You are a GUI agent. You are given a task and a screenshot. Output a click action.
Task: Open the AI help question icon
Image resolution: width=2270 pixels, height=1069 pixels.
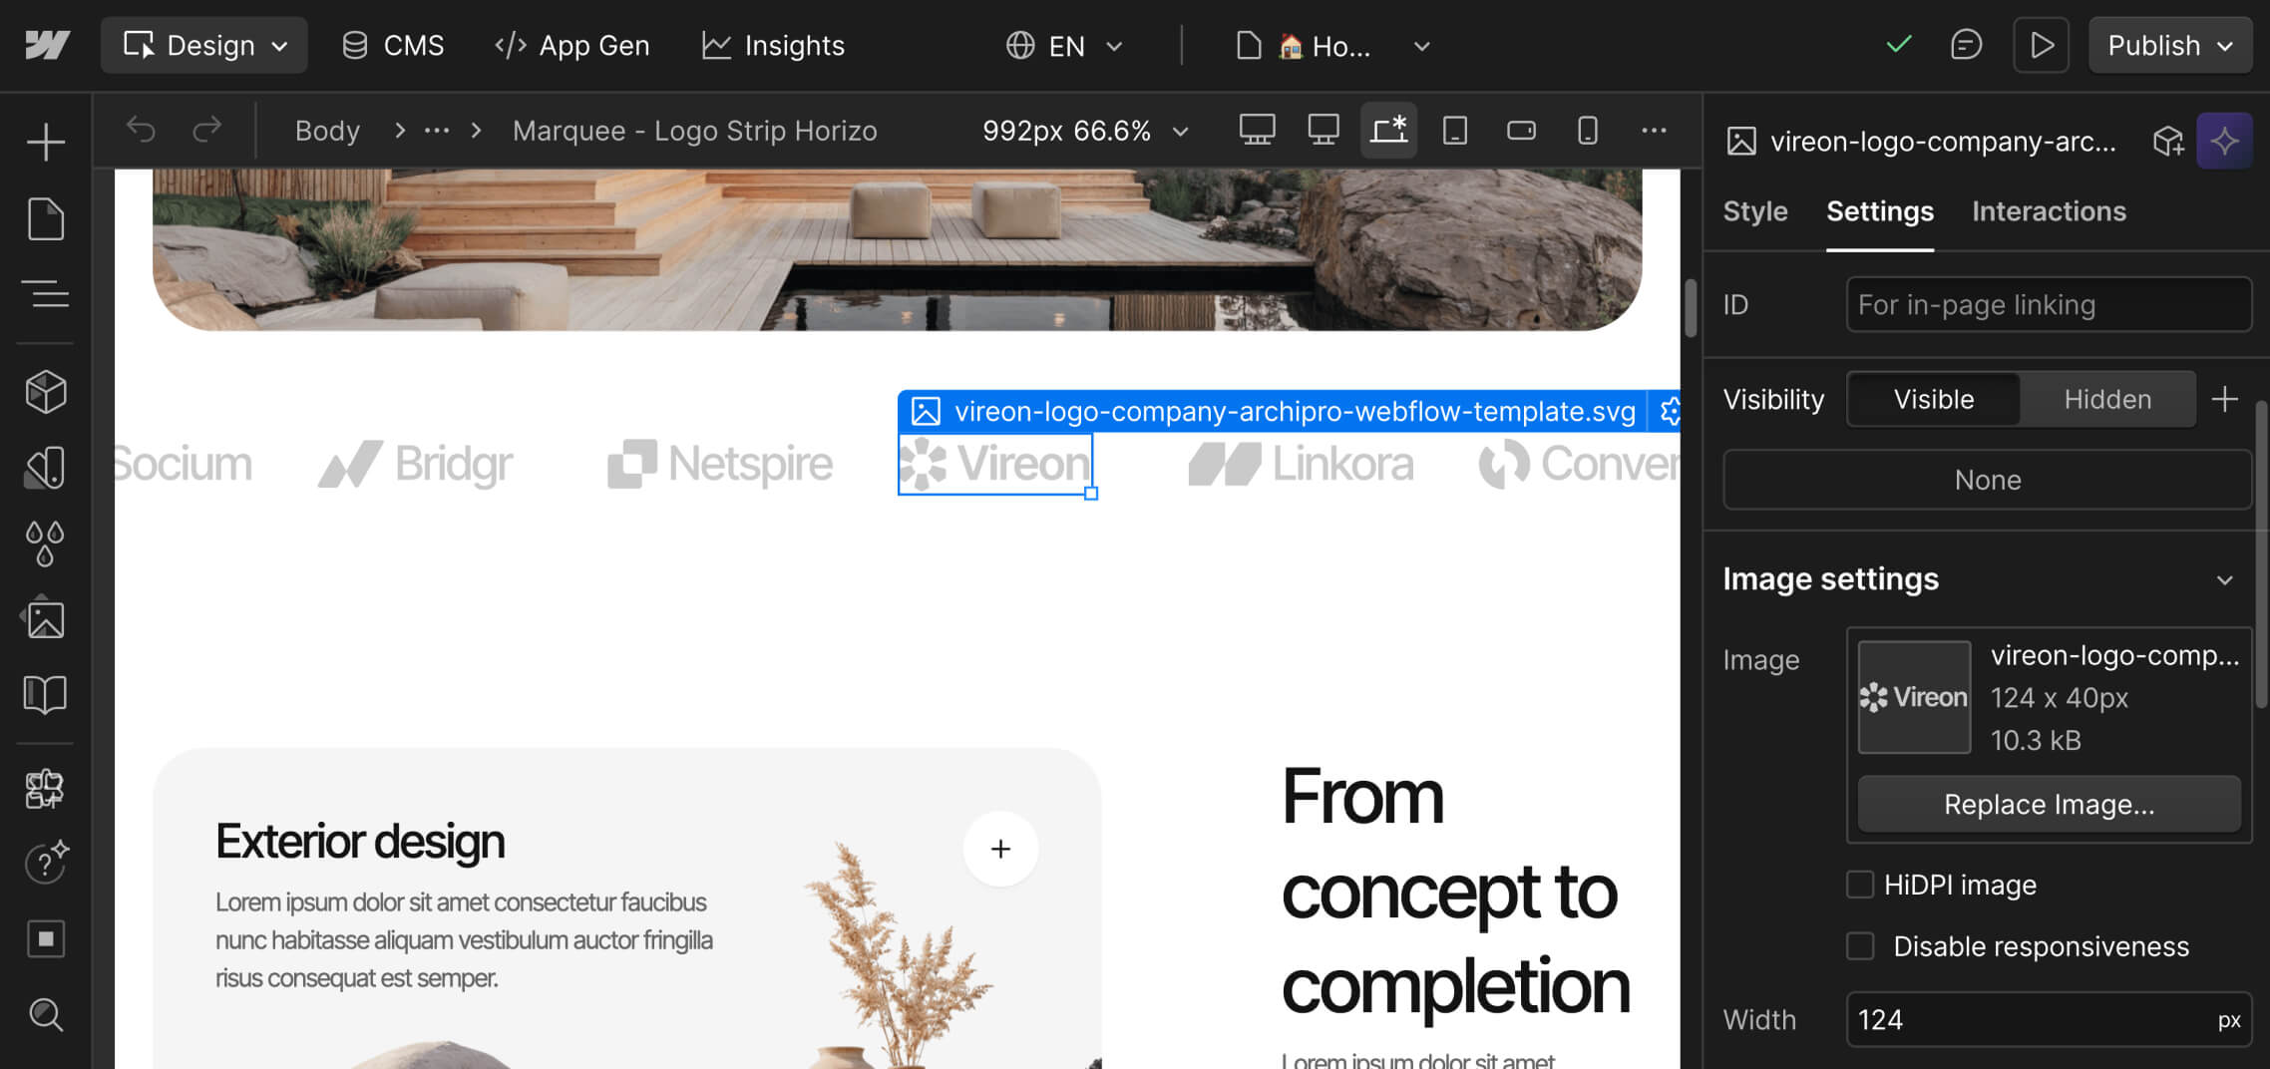pos(46,863)
